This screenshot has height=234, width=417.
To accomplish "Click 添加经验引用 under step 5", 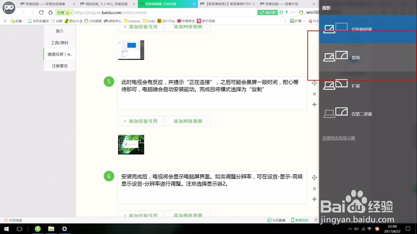I will point(141,121).
